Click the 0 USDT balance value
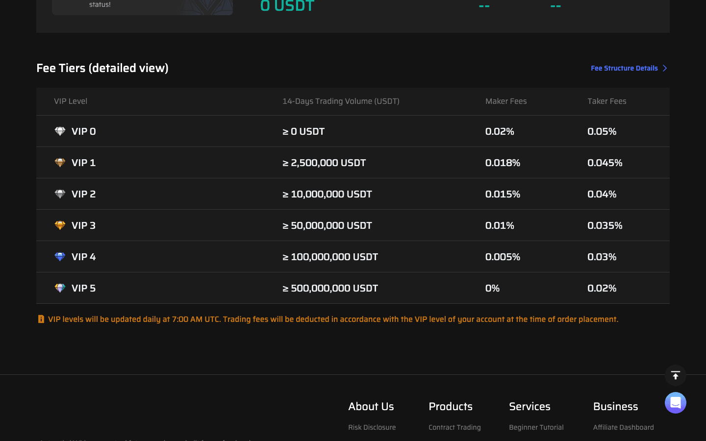Image resolution: width=706 pixels, height=441 pixels. 287,6
